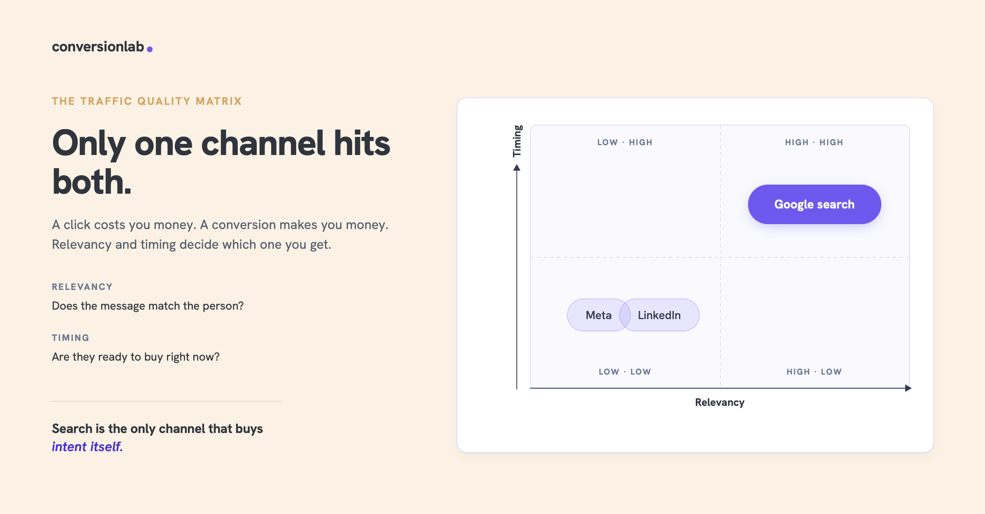
Task: Click the rightward Relevancy axis arrowhead
Action: 908,388
